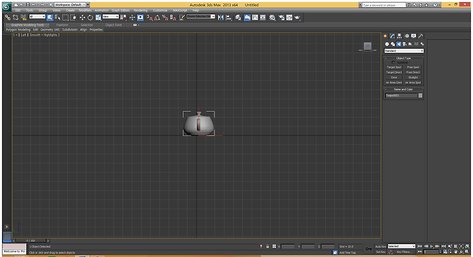
Task: Switch to the Object Paint ribbon tab
Action: tap(114, 25)
